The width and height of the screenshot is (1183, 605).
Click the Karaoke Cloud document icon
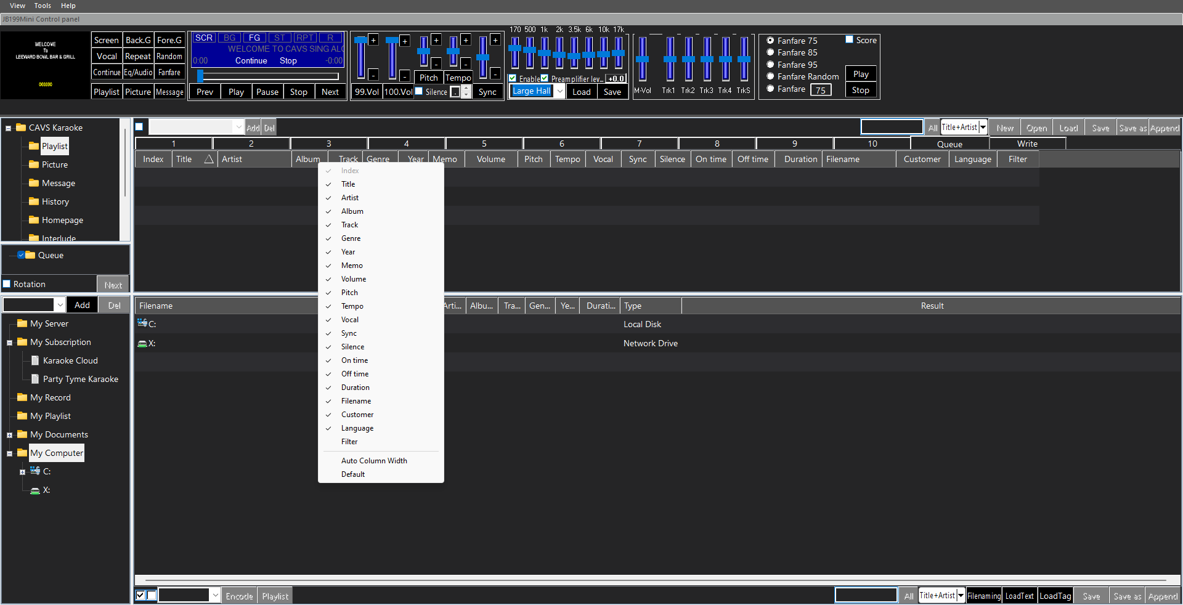(35, 360)
